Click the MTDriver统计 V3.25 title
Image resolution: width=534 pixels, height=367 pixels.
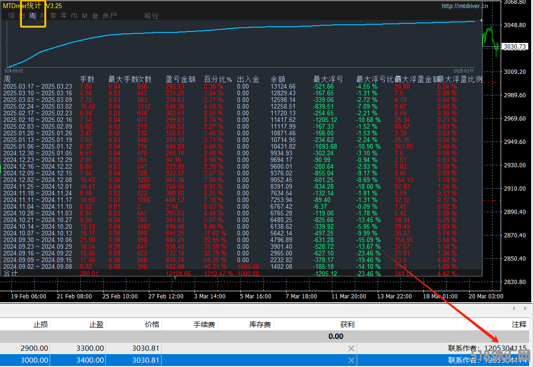32,6
